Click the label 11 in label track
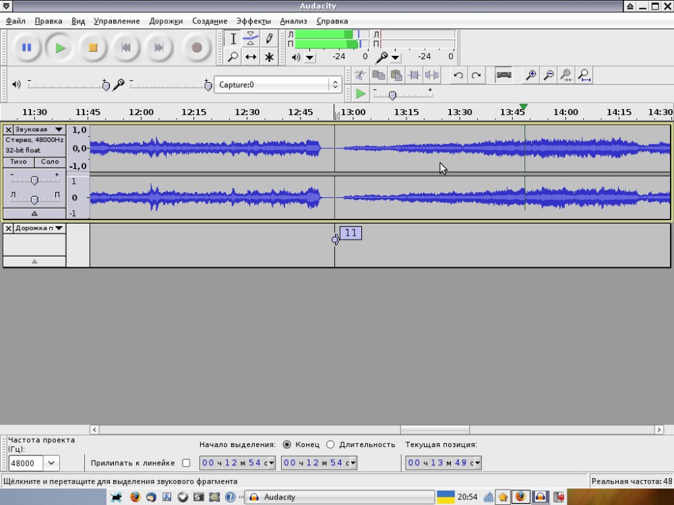674x505 pixels. [x=350, y=233]
